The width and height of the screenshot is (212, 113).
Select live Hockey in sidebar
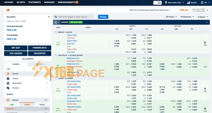[27, 88]
